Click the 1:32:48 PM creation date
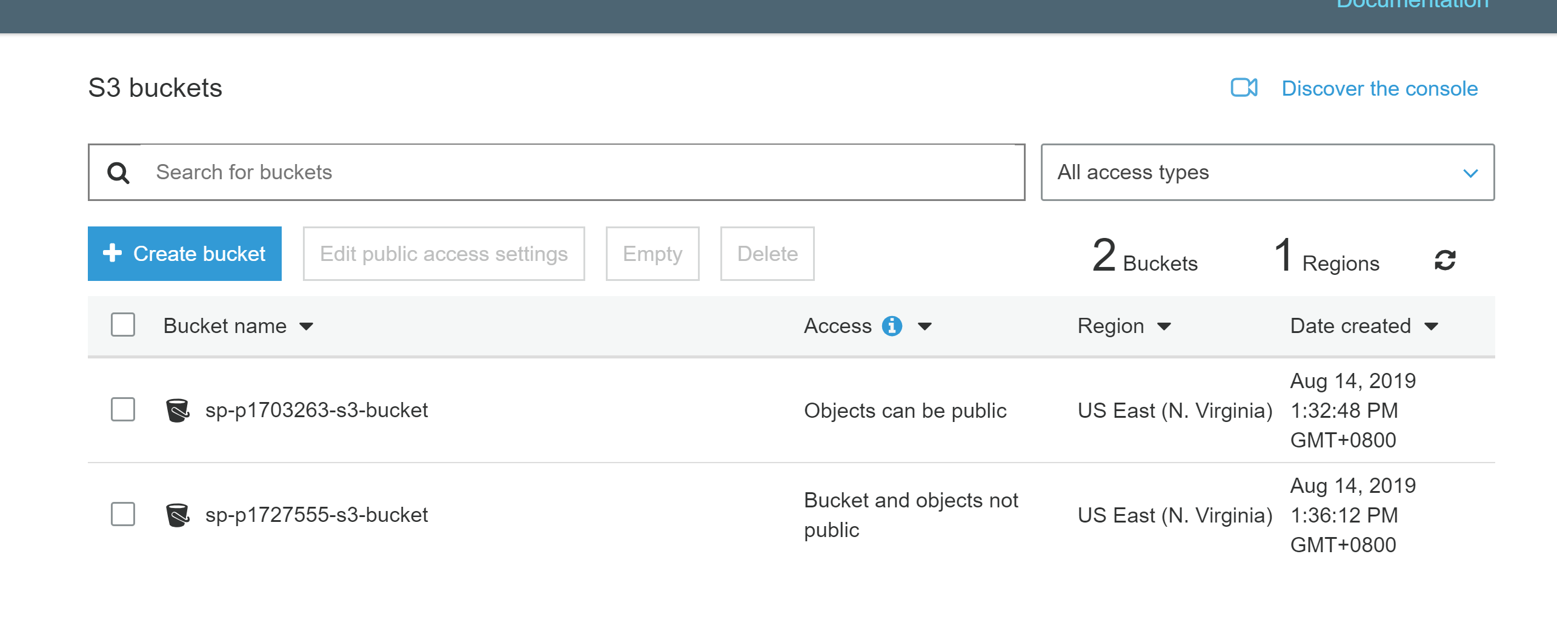 (1353, 411)
